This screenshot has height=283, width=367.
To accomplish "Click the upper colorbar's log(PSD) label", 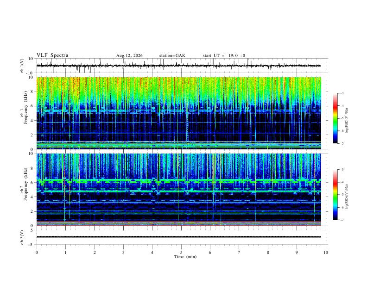I will (347, 121).
